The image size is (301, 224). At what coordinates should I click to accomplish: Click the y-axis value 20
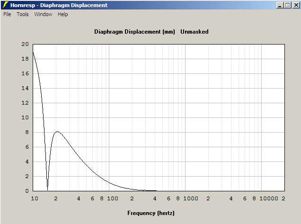coord(25,44)
